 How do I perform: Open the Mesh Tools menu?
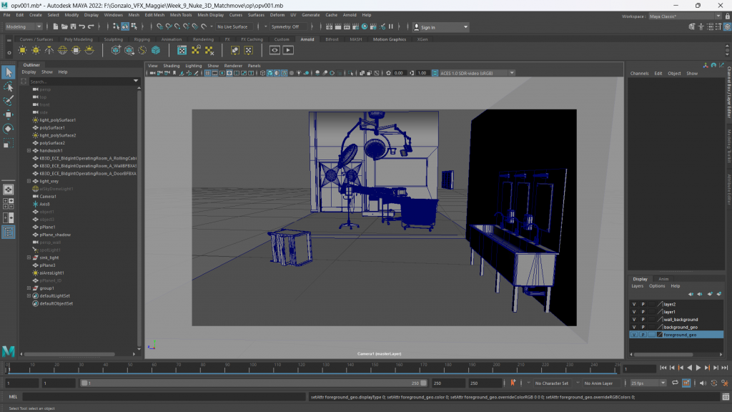(181, 15)
